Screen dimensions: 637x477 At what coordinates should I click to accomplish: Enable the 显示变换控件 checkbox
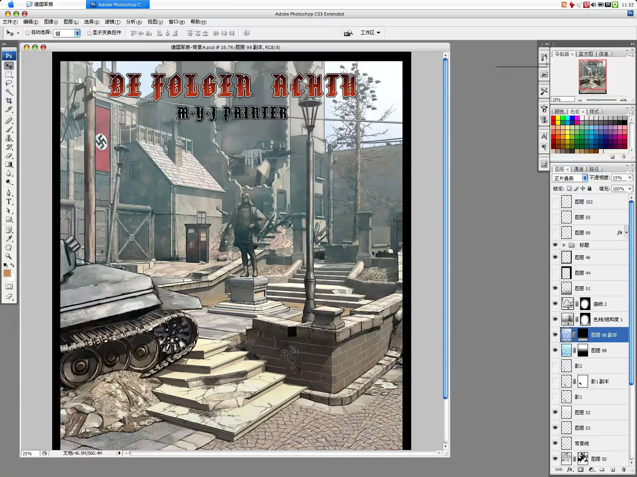89,33
